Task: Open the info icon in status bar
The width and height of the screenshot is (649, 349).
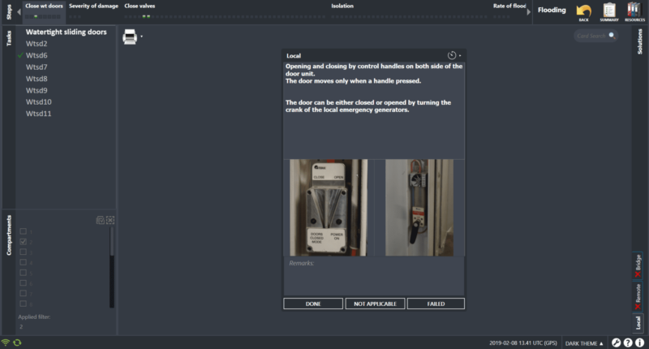Action: point(639,343)
